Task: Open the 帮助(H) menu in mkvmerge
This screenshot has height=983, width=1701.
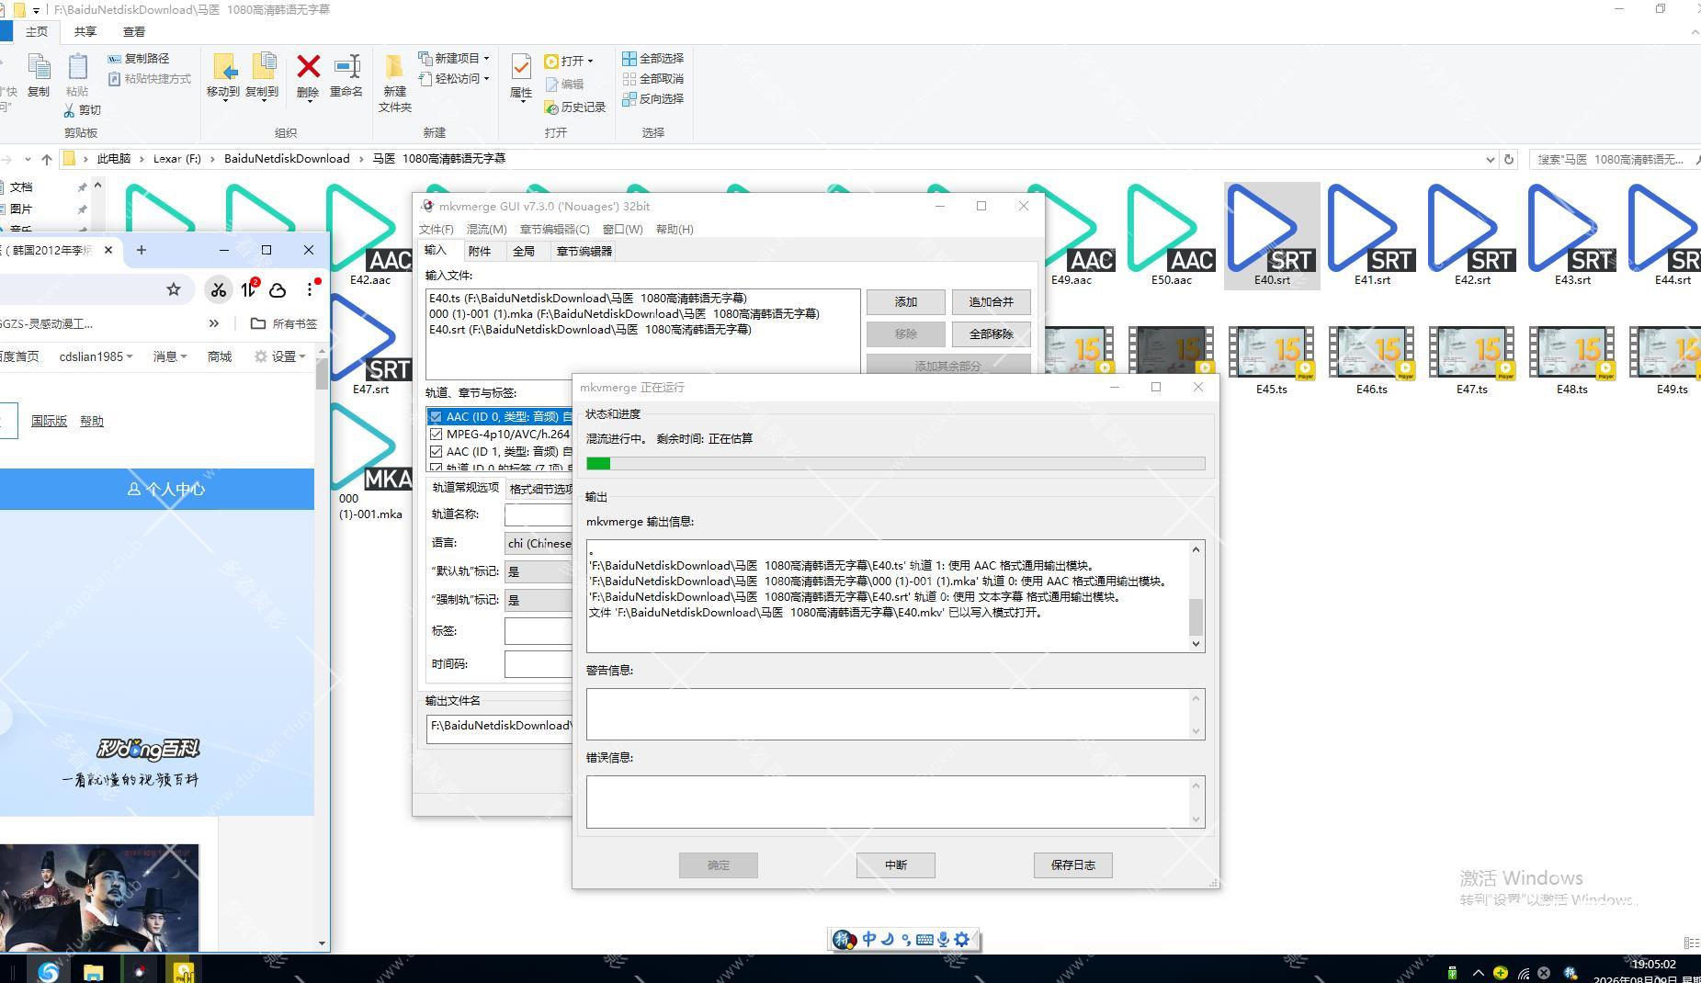Action: (675, 230)
